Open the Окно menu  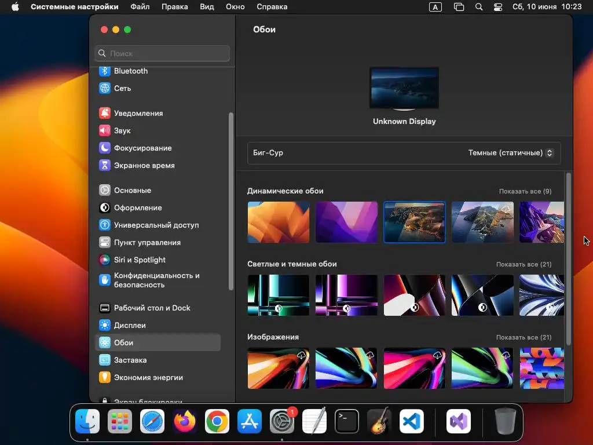(x=235, y=7)
